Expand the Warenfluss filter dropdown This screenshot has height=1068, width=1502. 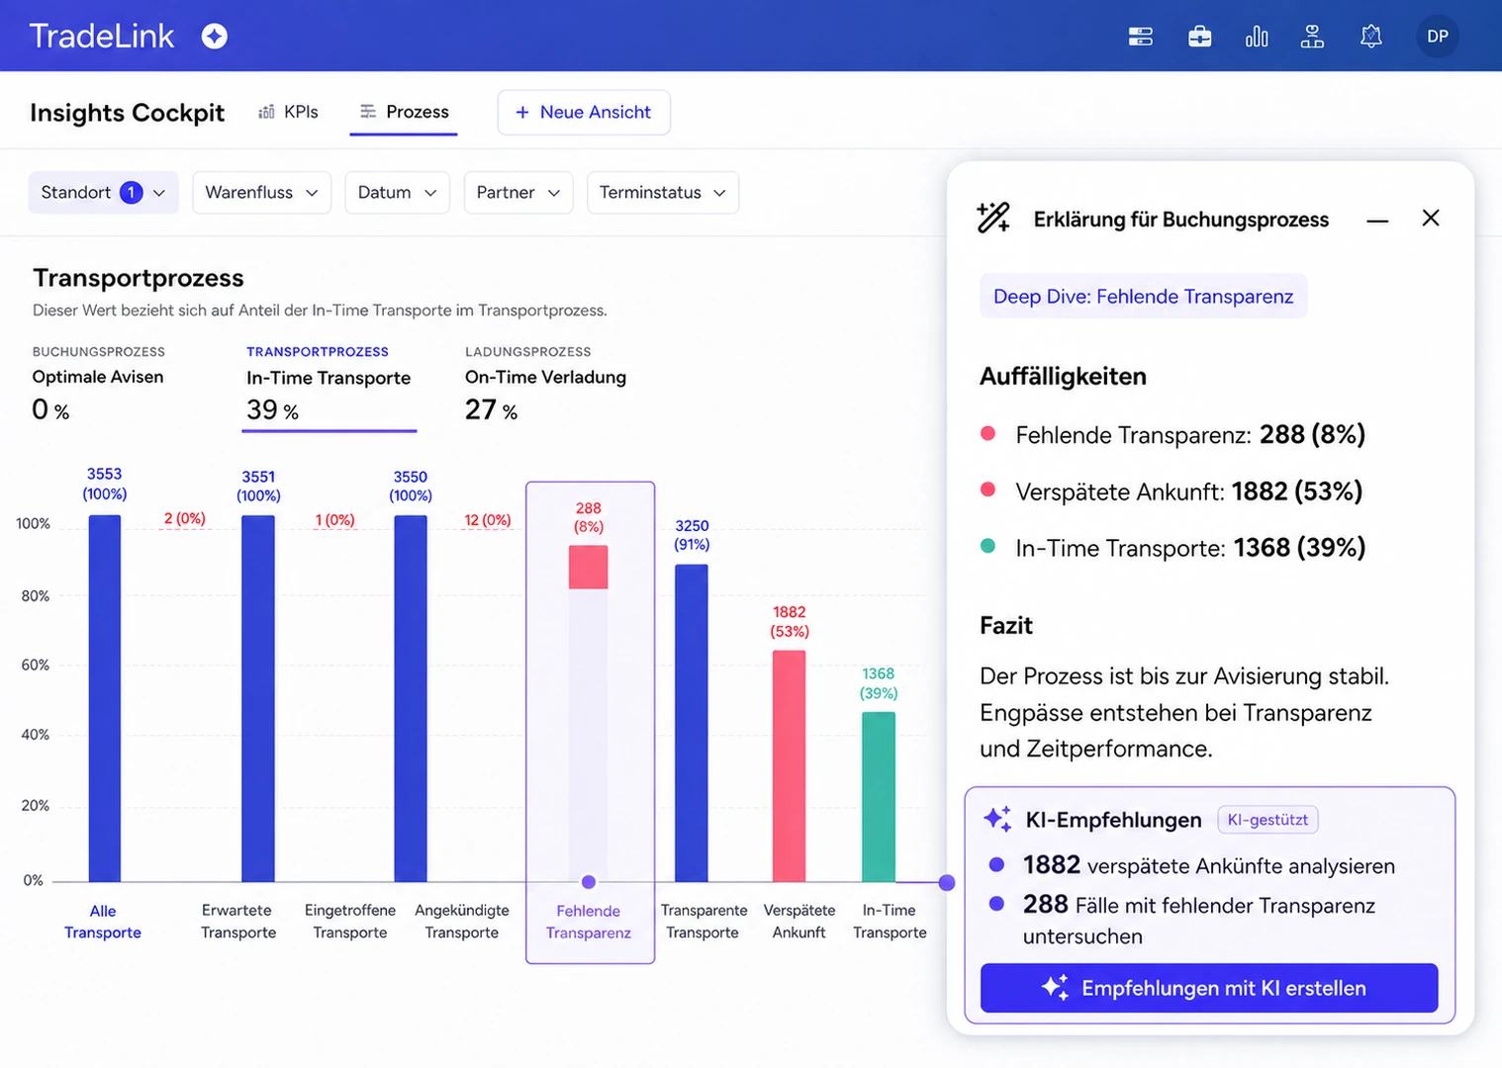tap(261, 193)
